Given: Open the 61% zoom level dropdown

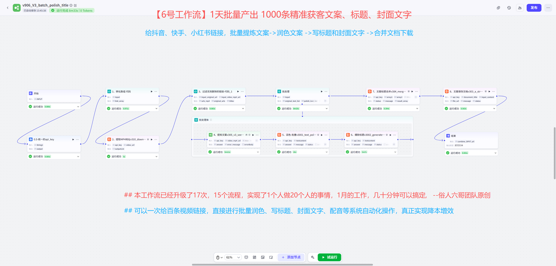Looking at the screenshot, I should pyautogui.click(x=233, y=257).
